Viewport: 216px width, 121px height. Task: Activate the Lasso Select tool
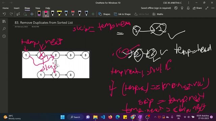(x=25, y=14)
